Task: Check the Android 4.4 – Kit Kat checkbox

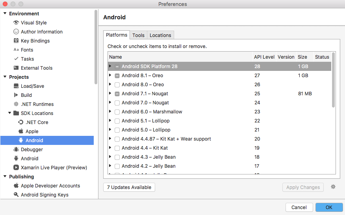Action: click(x=117, y=148)
